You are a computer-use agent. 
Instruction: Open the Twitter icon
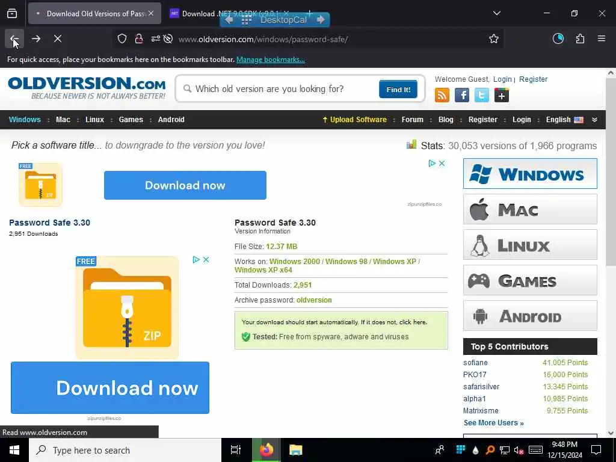click(482, 95)
